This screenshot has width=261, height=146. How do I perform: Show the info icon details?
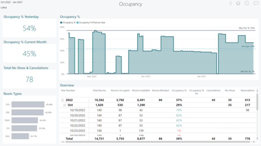[x=247, y=3]
